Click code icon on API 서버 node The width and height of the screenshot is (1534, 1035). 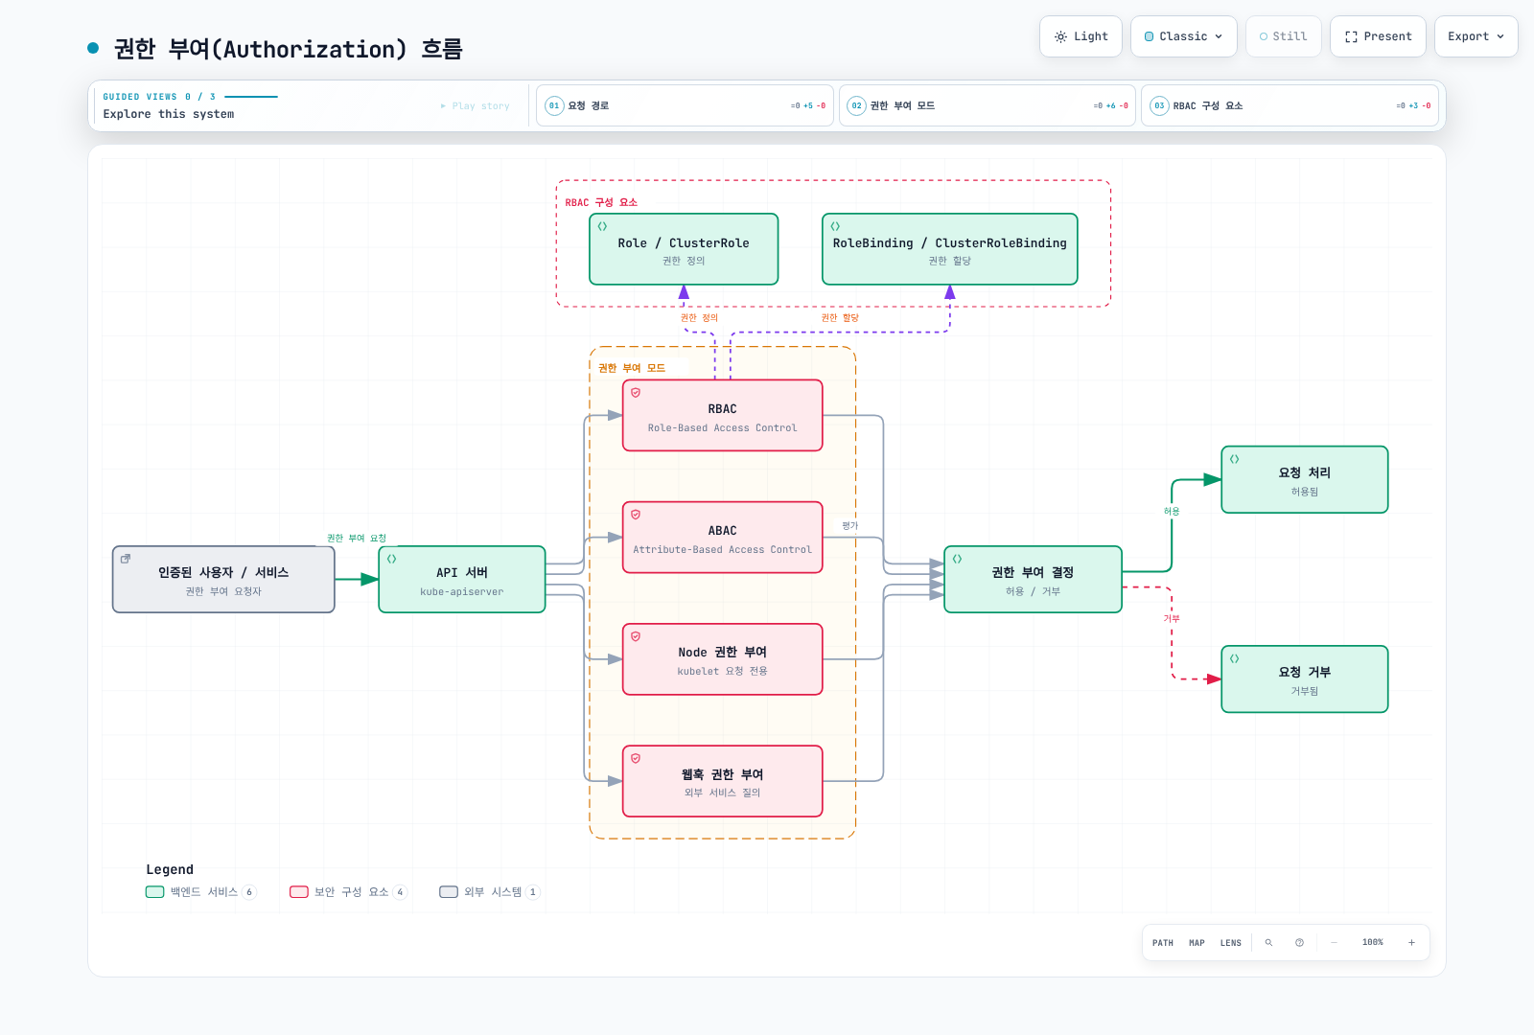(391, 559)
